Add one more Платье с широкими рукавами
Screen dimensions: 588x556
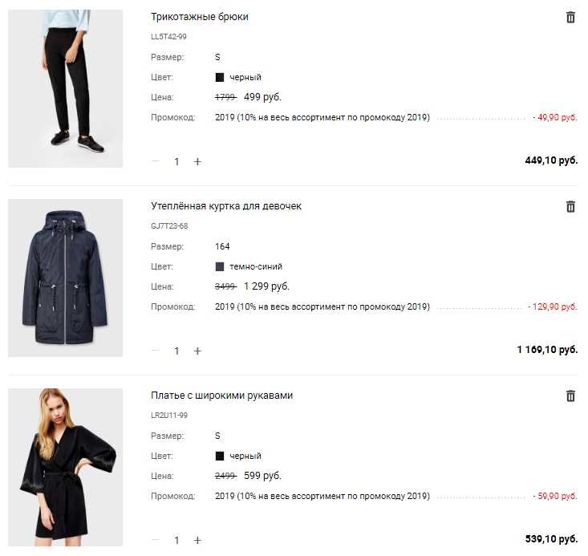[x=197, y=540]
